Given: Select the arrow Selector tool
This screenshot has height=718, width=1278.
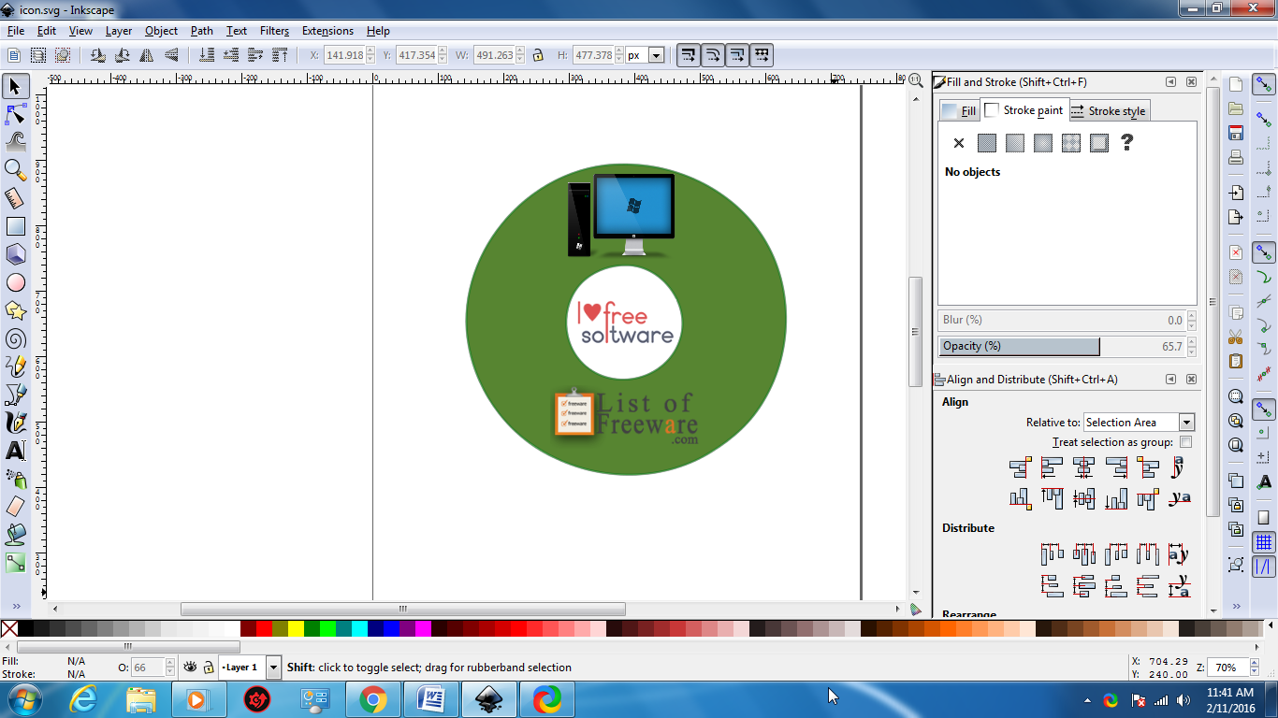Looking at the screenshot, I should click(15, 86).
